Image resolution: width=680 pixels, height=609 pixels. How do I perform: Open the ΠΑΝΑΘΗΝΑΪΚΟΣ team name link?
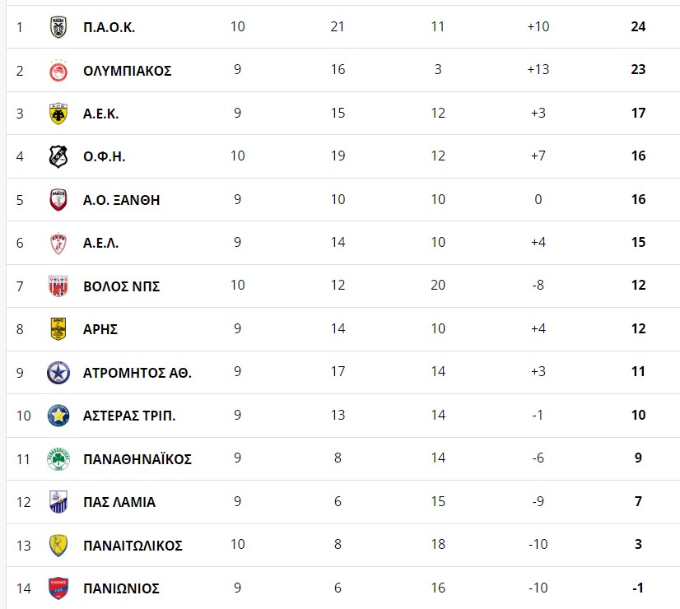[137, 459]
